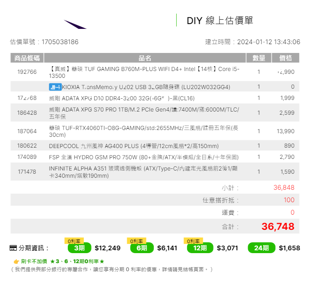Screen dimensions: 310x282
Task: Click the ADATA XPG S70 PRO 1TB name
Action: pyautogui.click(x=144, y=113)
